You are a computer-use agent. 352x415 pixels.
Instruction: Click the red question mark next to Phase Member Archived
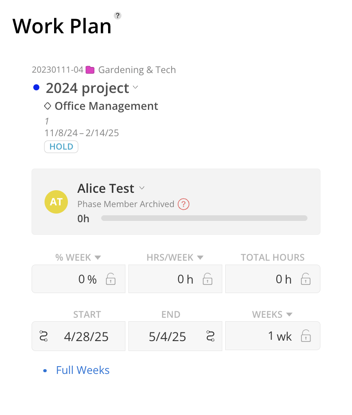tap(184, 204)
